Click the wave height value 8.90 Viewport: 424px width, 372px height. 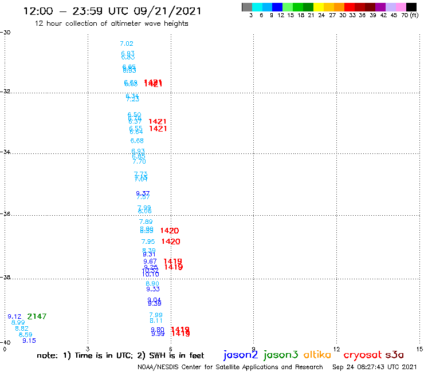click(x=152, y=283)
